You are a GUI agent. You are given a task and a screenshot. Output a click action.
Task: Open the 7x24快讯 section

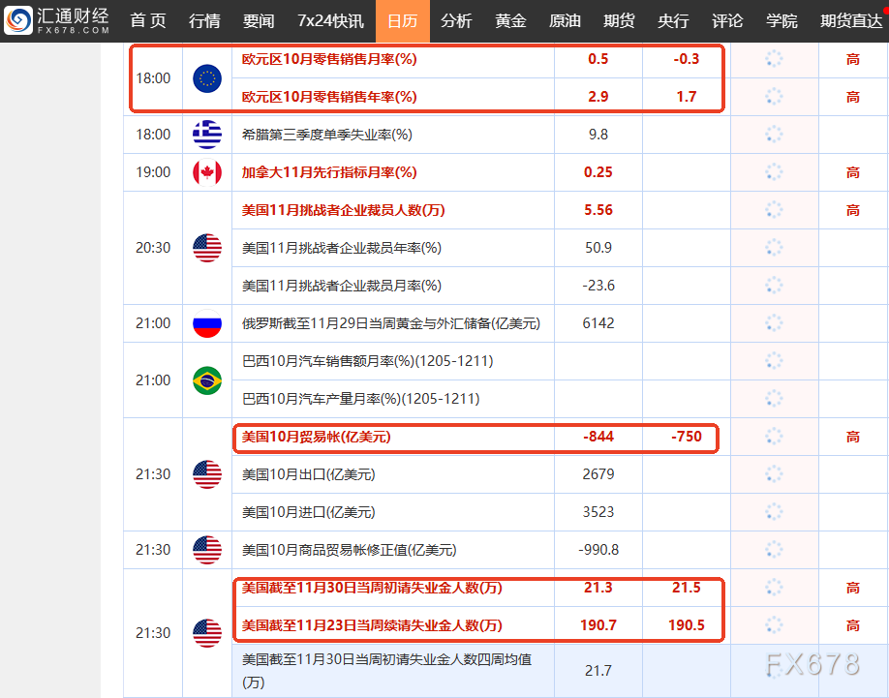point(333,20)
